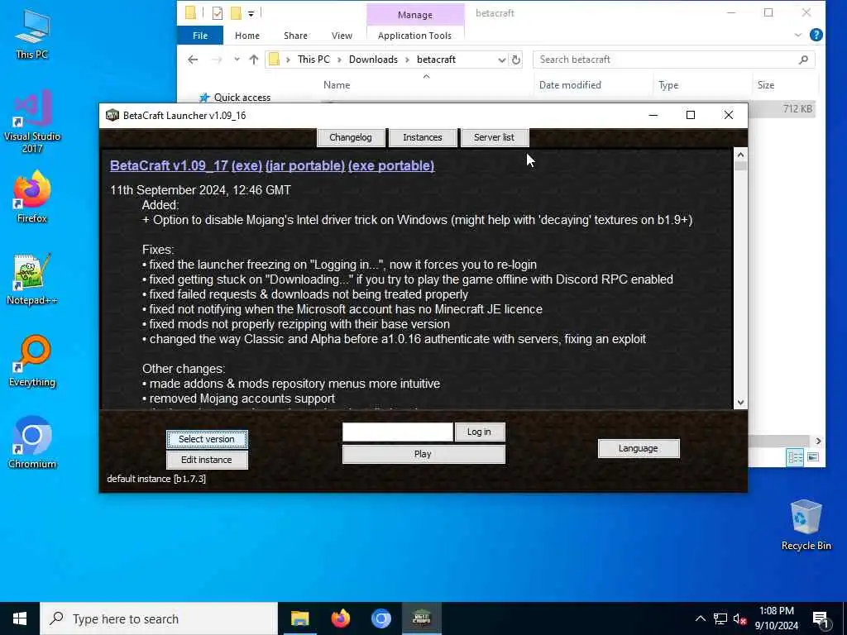This screenshot has height=635, width=847.
Task: Click chevron between Downloads and betacraft
Action: pos(407,60)
